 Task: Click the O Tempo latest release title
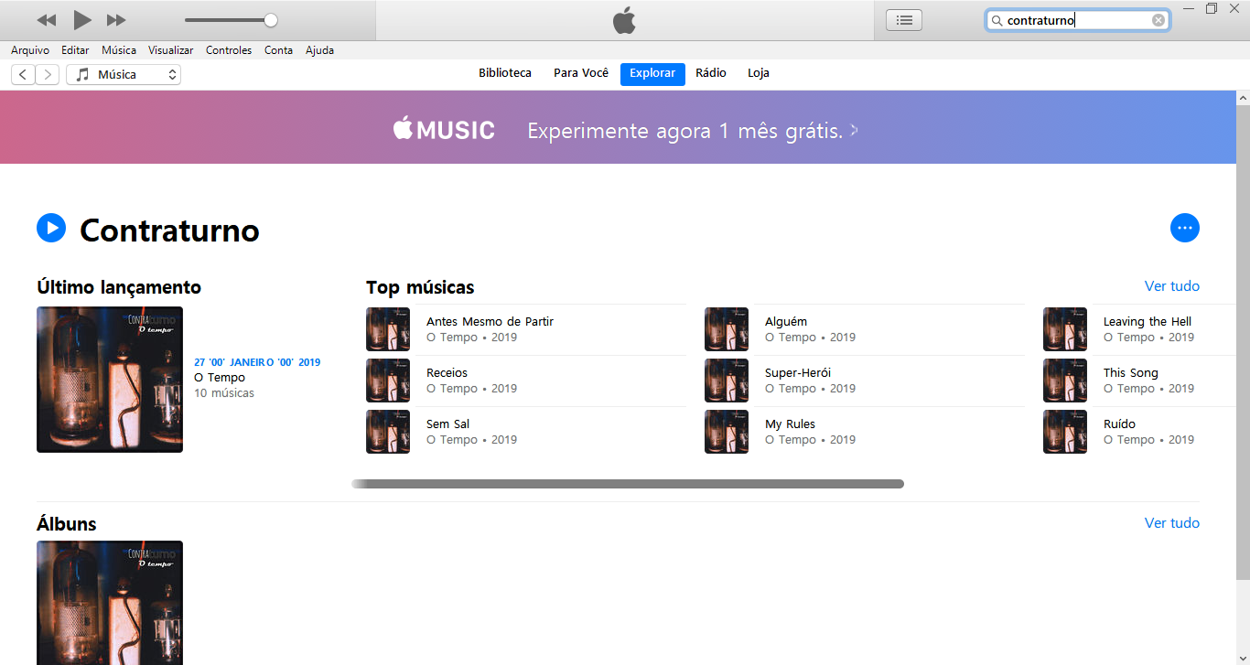220,378
